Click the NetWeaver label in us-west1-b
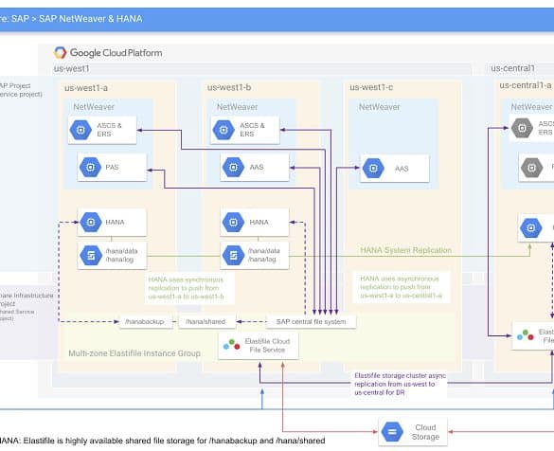This screenshot has height=451, width=554. click(237, 107)
